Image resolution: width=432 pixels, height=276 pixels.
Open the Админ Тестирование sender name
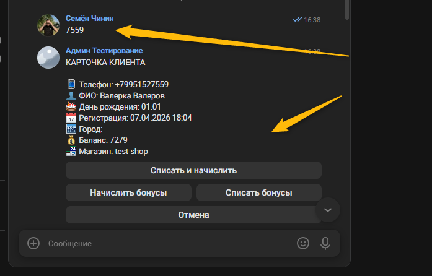click(x=104, y=51)
